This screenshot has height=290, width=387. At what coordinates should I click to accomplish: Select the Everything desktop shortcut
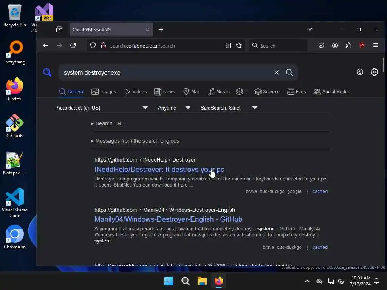tap(15, 52)
